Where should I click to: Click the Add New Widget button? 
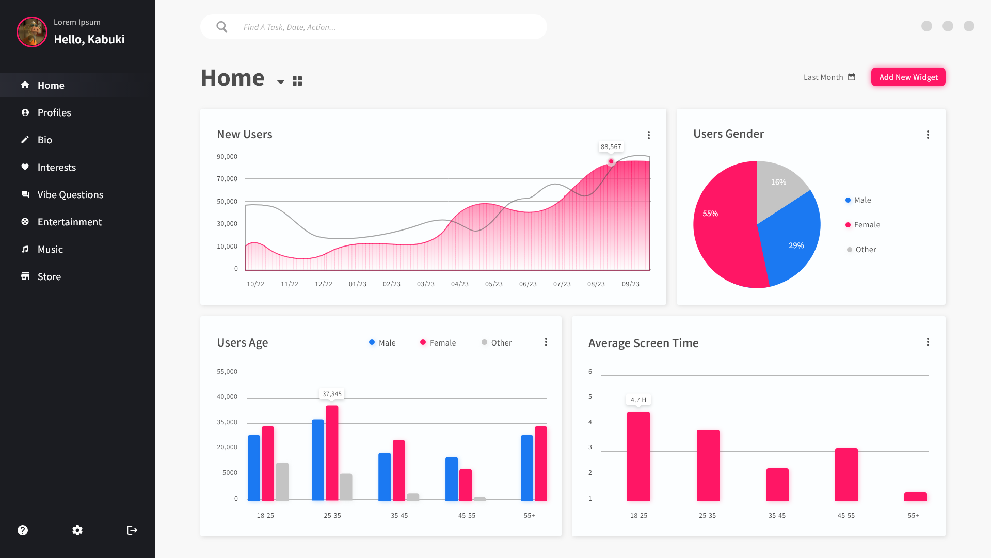tap(908, 77)
